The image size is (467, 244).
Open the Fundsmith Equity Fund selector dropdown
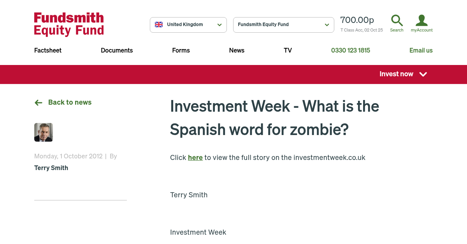(x=283, y=25)
